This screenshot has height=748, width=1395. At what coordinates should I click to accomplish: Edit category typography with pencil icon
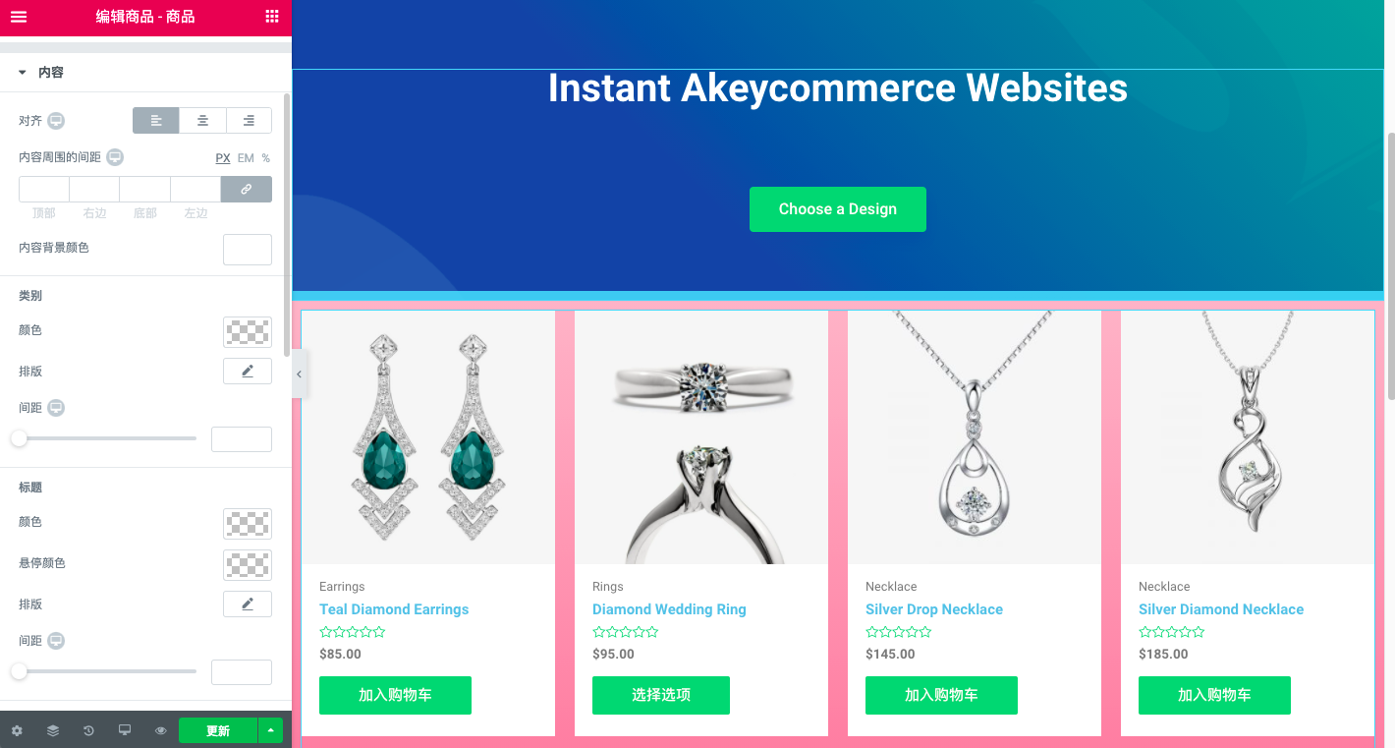pyautogui.click(x=248, y=371)
